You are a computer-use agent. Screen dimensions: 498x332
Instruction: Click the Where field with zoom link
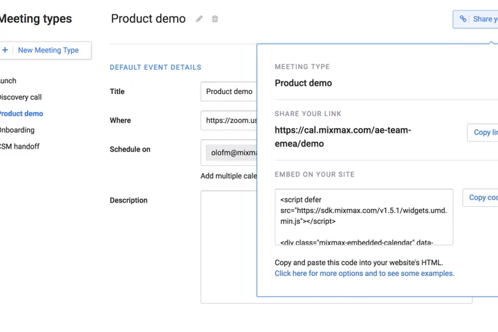click(229, 120)
